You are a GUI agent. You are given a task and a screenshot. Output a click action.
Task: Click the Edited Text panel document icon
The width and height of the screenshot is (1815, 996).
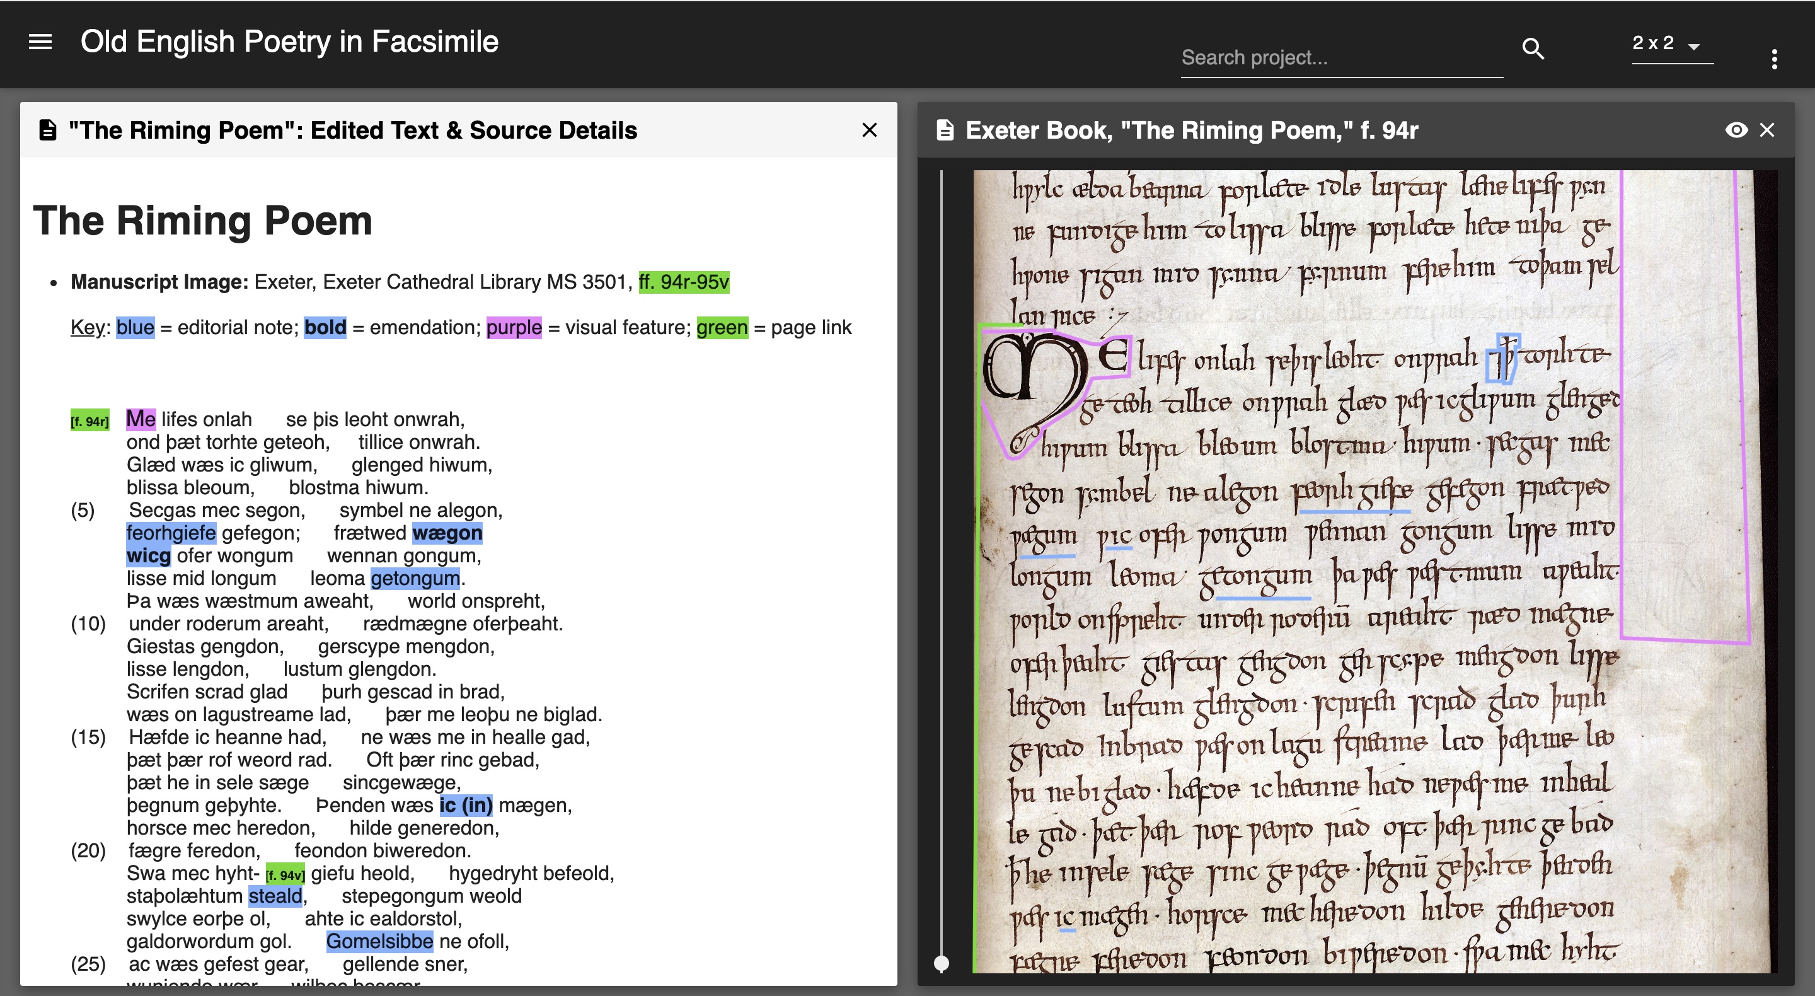(47, 130)
